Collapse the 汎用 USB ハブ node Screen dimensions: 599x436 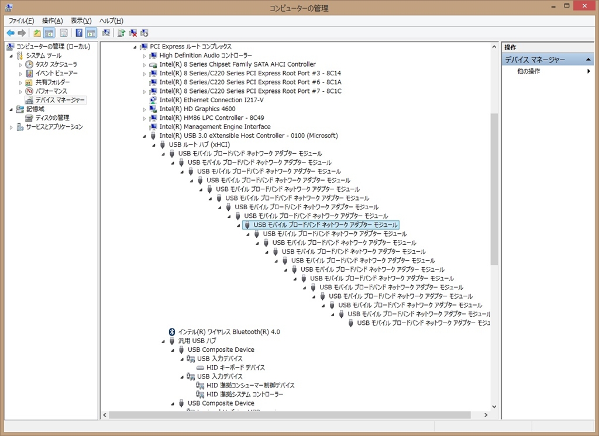tap(164, 341)
